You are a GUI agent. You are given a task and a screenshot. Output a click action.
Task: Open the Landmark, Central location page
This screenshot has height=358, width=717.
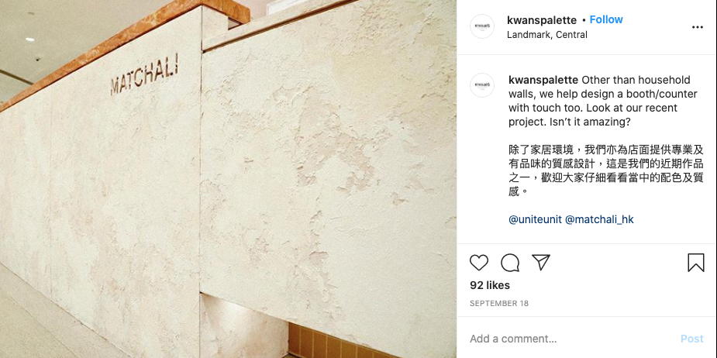[547, 35]
